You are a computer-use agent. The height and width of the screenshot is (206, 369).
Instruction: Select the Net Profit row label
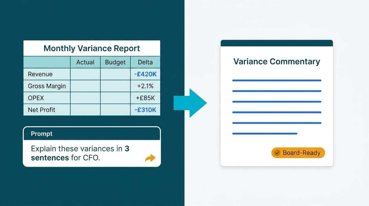[x=41, y=110]
